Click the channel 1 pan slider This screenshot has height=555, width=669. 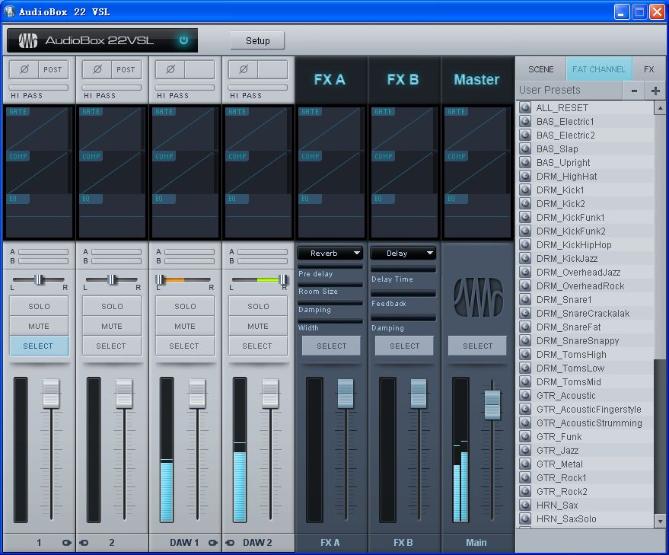pos(39,279)
